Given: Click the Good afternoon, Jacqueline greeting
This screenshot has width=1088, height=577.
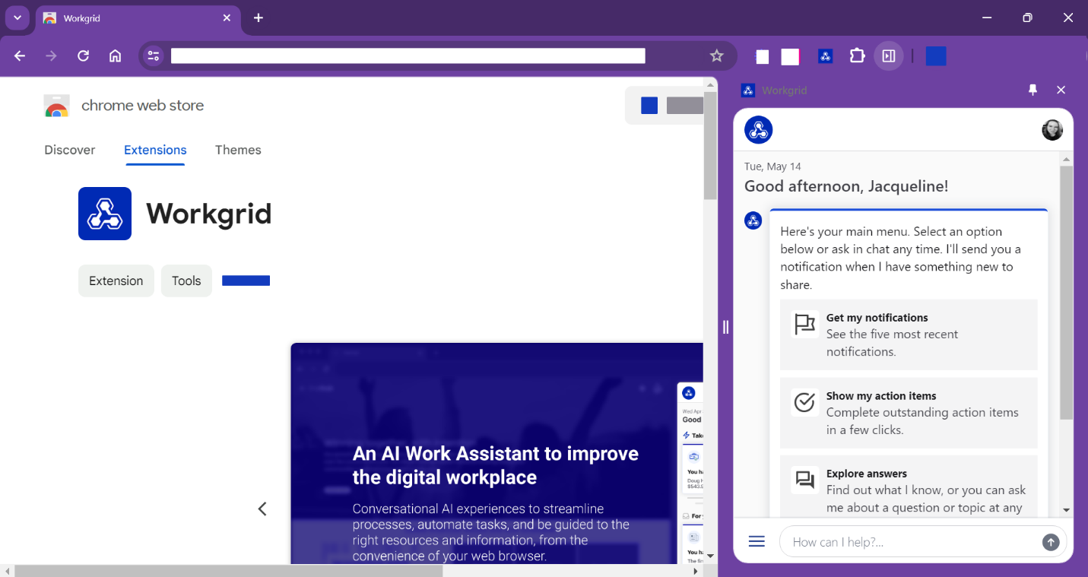Looking at the screenshot, I should click(x=846, y=186).
